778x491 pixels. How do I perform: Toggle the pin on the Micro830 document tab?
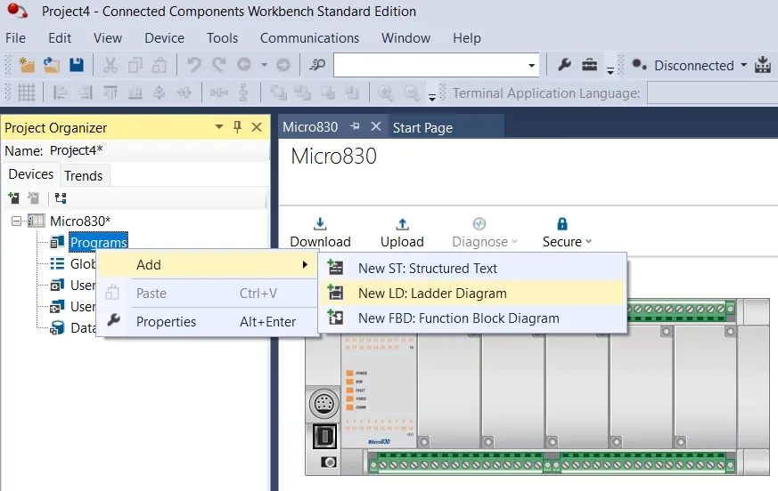(x=355, y=126)
